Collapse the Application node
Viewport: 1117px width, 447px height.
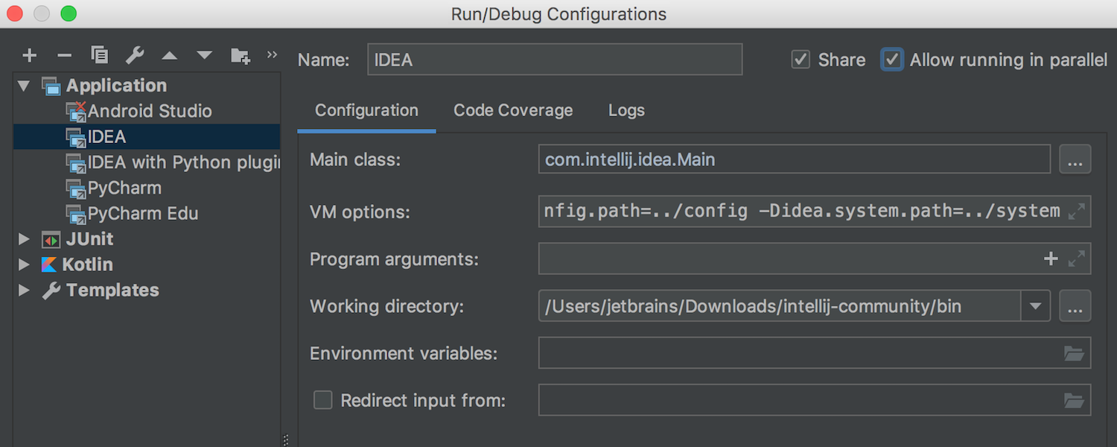tap(24, 86)
